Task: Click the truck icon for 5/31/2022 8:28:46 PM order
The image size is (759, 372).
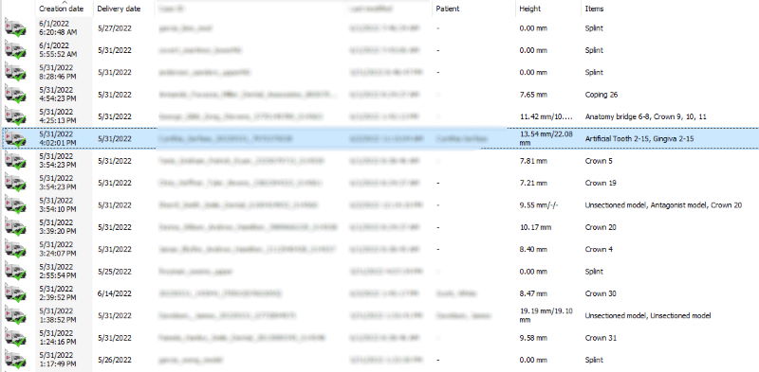Action: pos(15,73)
